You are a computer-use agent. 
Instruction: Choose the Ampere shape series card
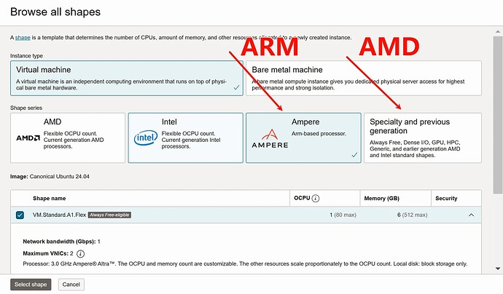coord(303,138)
